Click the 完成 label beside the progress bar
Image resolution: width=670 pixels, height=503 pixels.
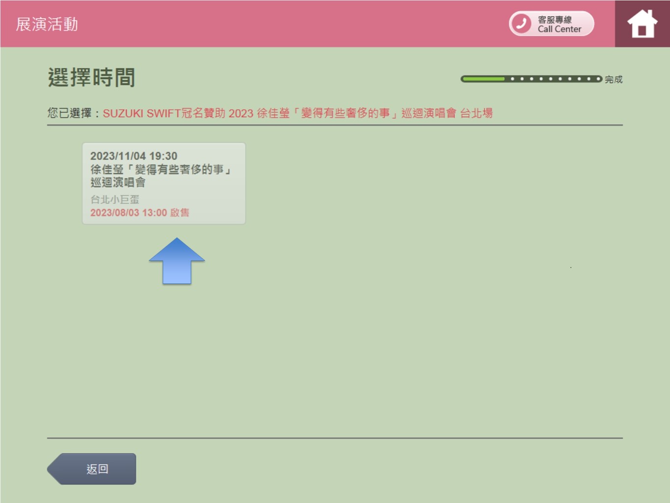click(614, 80)
